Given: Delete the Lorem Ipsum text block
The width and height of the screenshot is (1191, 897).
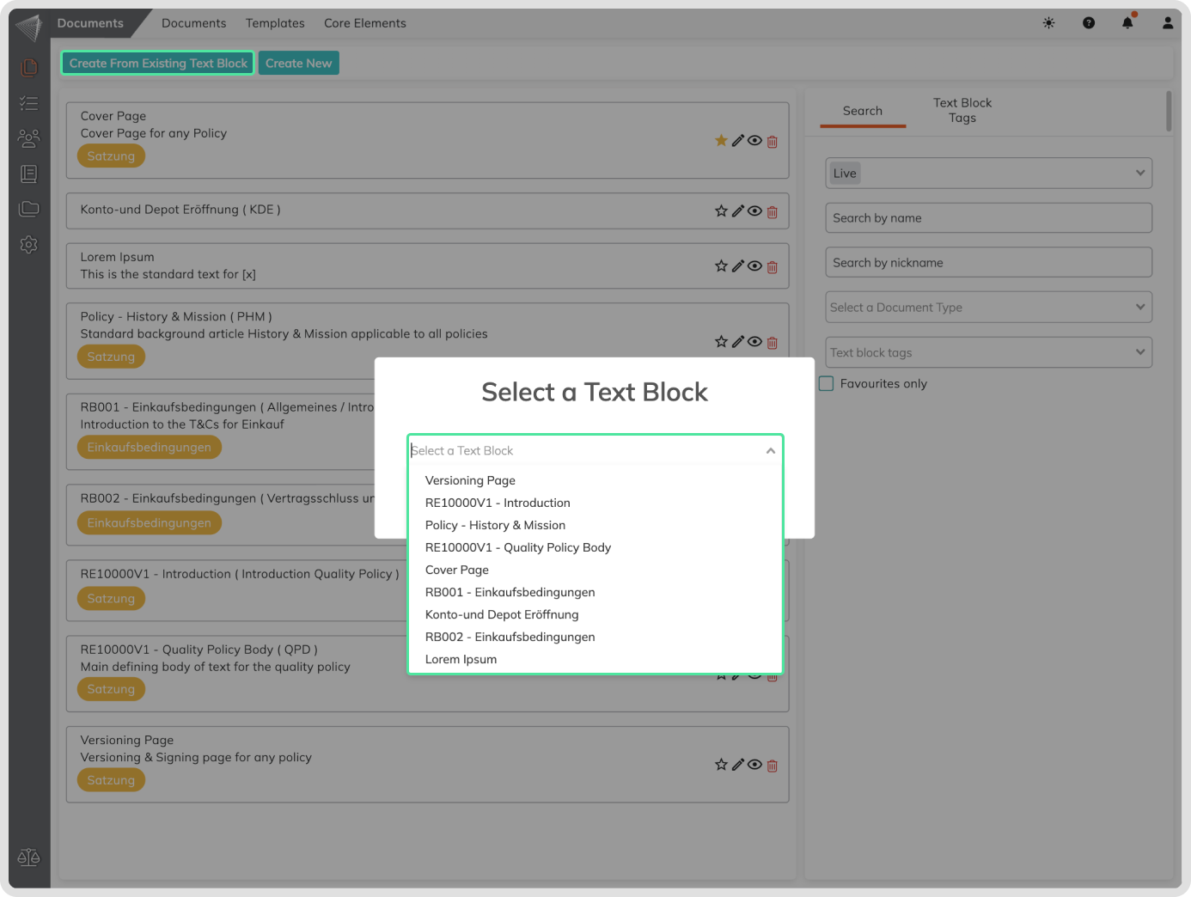Looking at the screenshot, I should pyautogui.click(x=772, y=267).
